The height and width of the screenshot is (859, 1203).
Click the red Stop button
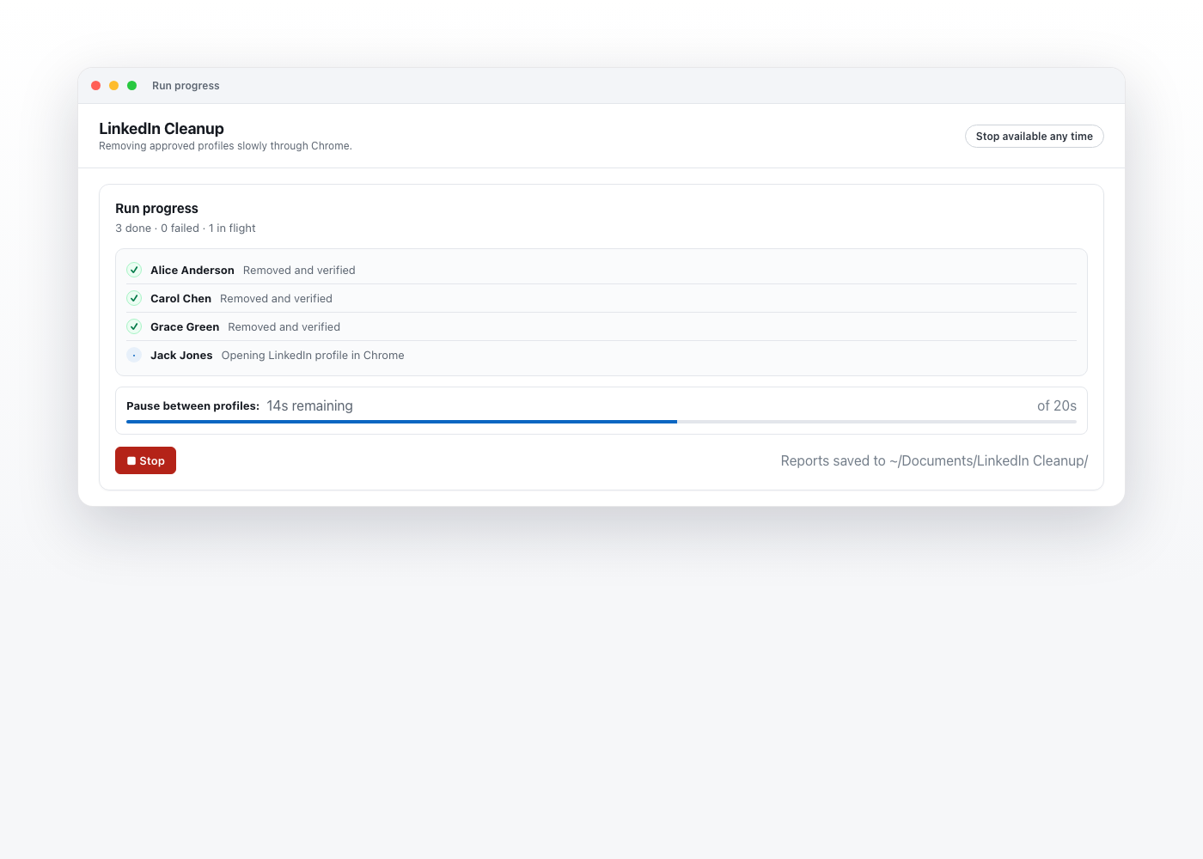(145, 460)
